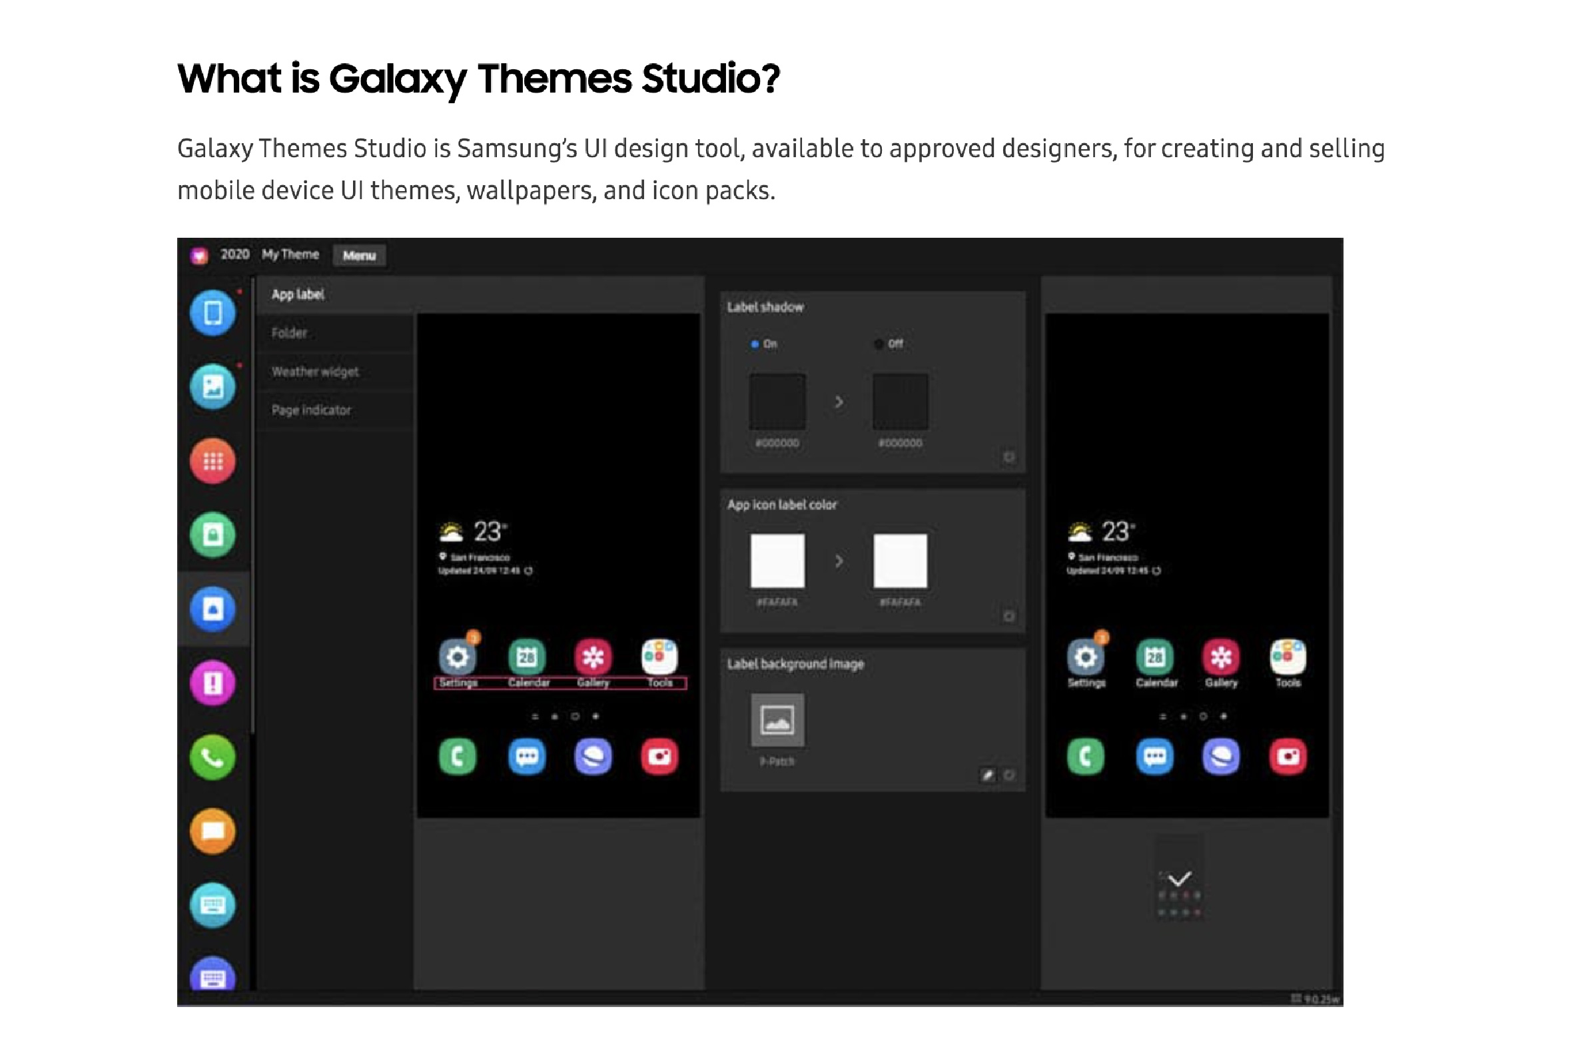Viewport: 1572px width, 1039px height.
Task: Open the Folder section in the list
Action: tap(289, 333)
